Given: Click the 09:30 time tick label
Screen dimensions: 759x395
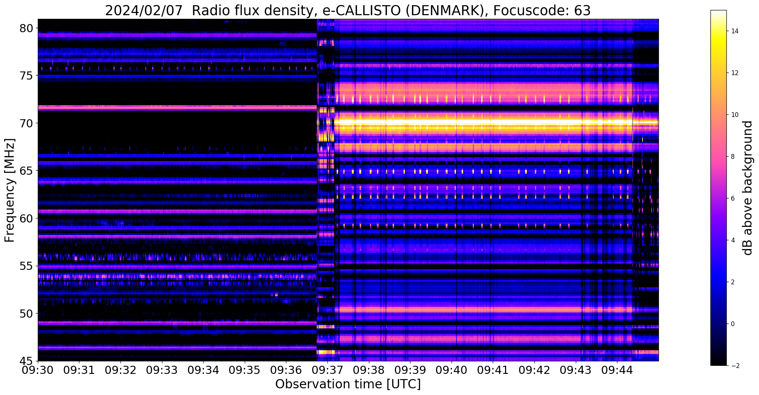Looking at the screenshot, I should point(38,370).
